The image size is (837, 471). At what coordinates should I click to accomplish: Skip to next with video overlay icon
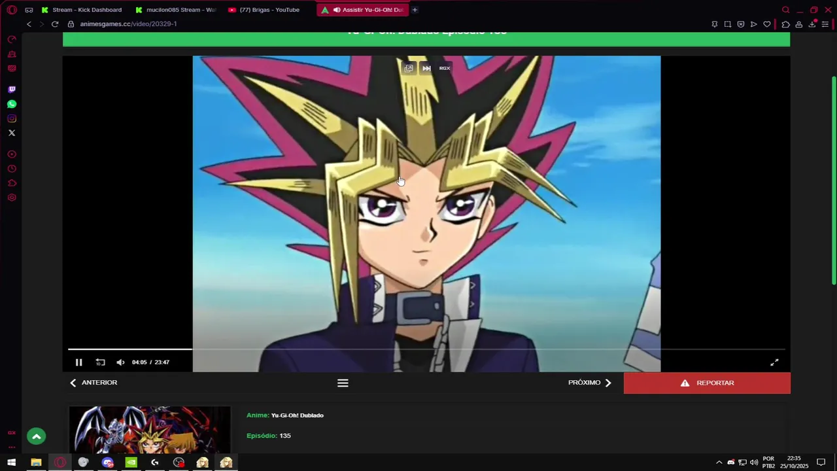pyautogui.click(x=426, y=68)
